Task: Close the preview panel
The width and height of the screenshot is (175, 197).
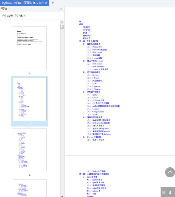Action: (61, 9)
